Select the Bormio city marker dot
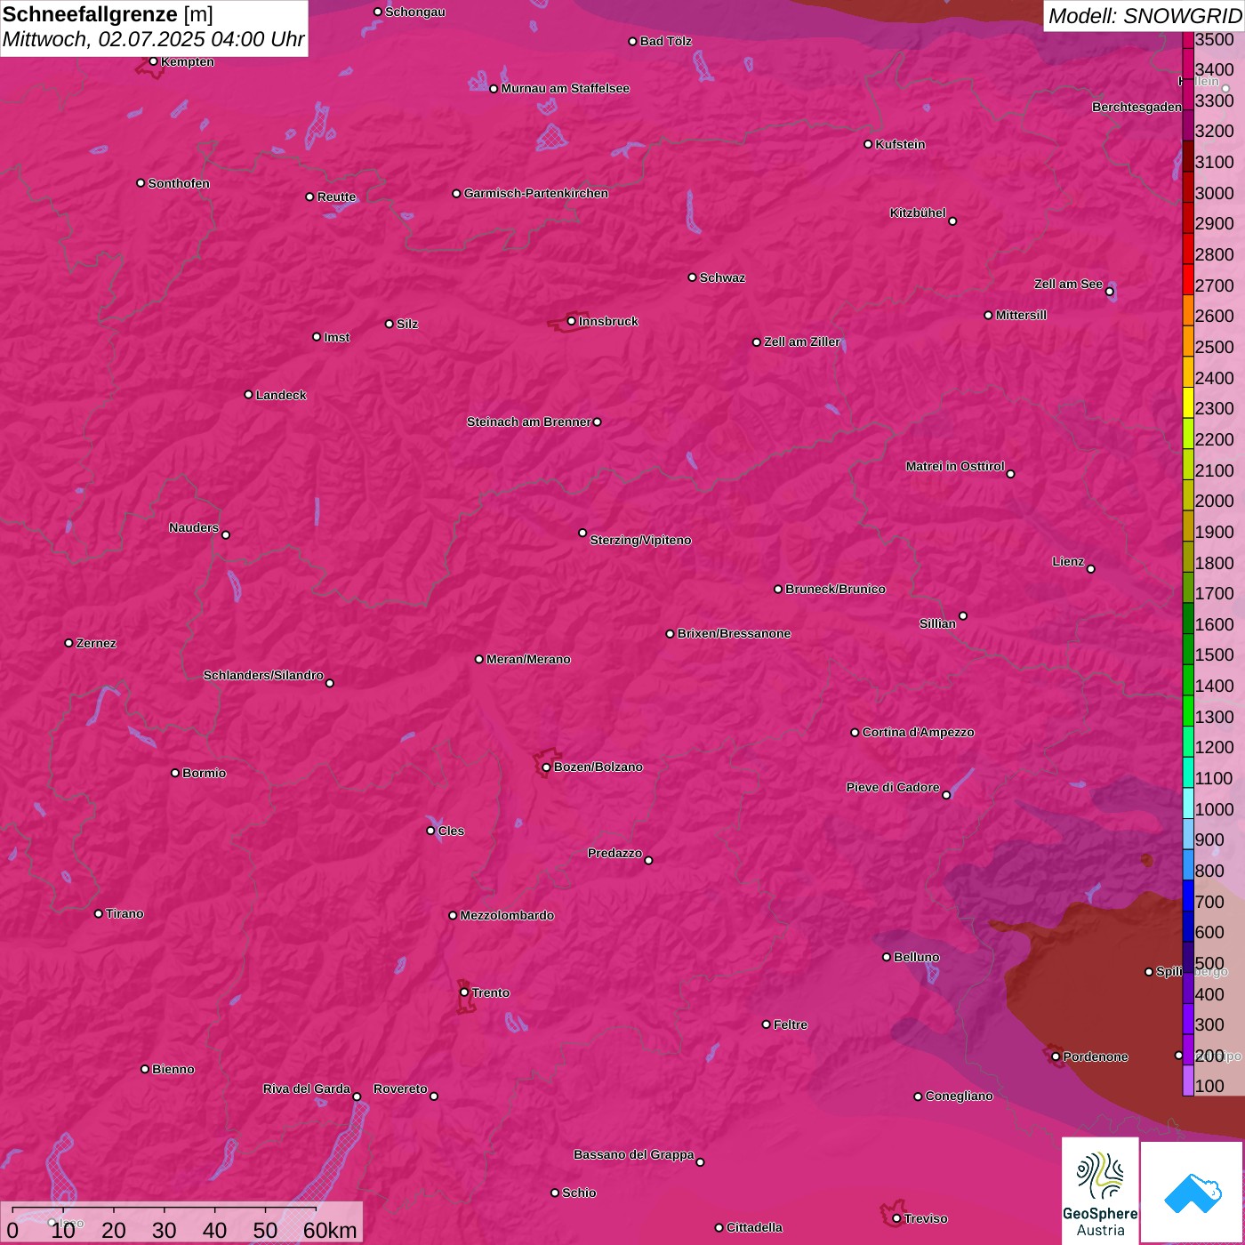The image size is (1245, 1245). pos(175,773)
